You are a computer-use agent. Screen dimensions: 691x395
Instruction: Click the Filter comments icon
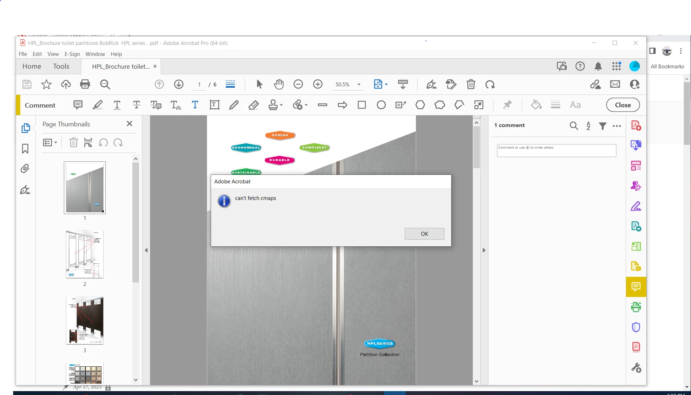click(602, 126)
